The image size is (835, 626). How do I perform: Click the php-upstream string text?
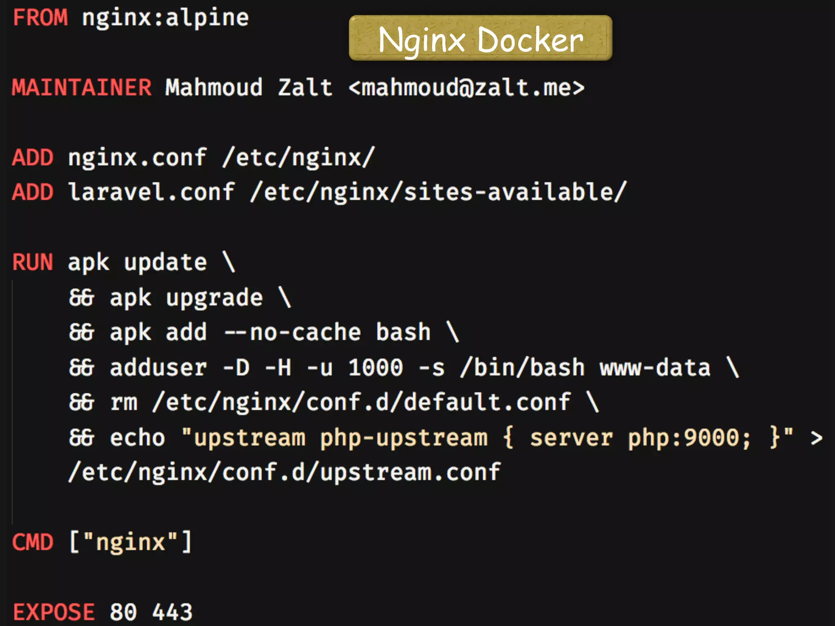coord(404,439)
